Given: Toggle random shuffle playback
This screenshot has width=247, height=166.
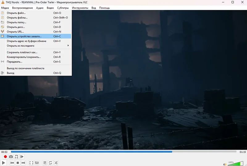Looking at the screenshot, I should point(56,163).
